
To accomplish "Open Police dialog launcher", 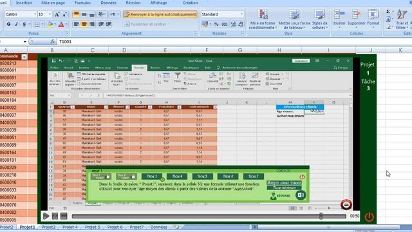I will click(67, 34).
